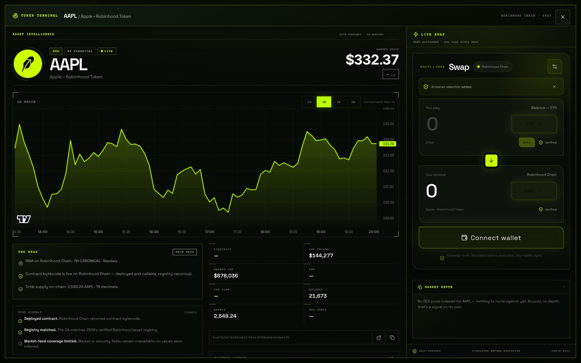Click Verified shield under You receive
The image size is (581, 363).
[x=541, y=209]
